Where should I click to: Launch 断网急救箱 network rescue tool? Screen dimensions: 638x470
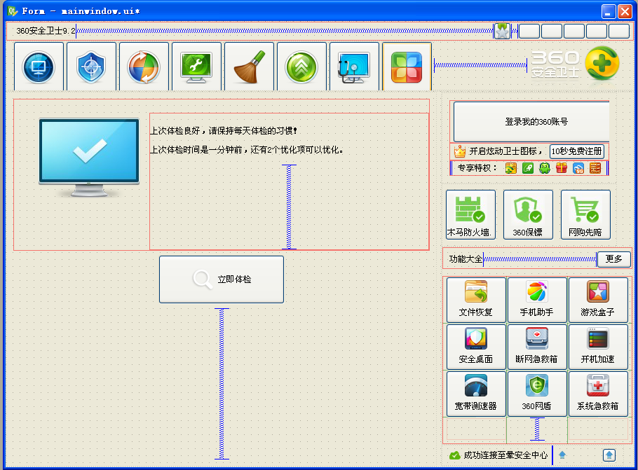537,347
